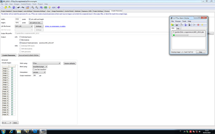This screenshot has height=134, width=215.
Task: Click the Width pixels input field
Action: pos(18,19)
